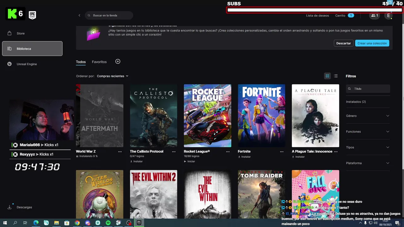This screenshot has height=227, width=404.
Task: Switch to the Favoritos tab
Action: [x=99, y=62]
